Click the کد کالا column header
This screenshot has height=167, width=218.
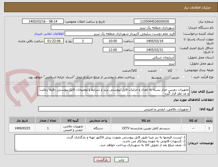click(193, 120)
